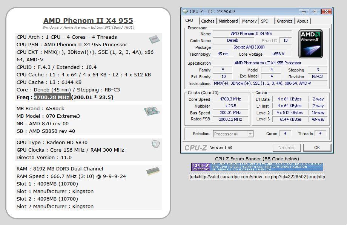Viewport: 347px width, 225px height.
Task: Click the Revision RB-C3 field
Action: click(x=317, y=77)
